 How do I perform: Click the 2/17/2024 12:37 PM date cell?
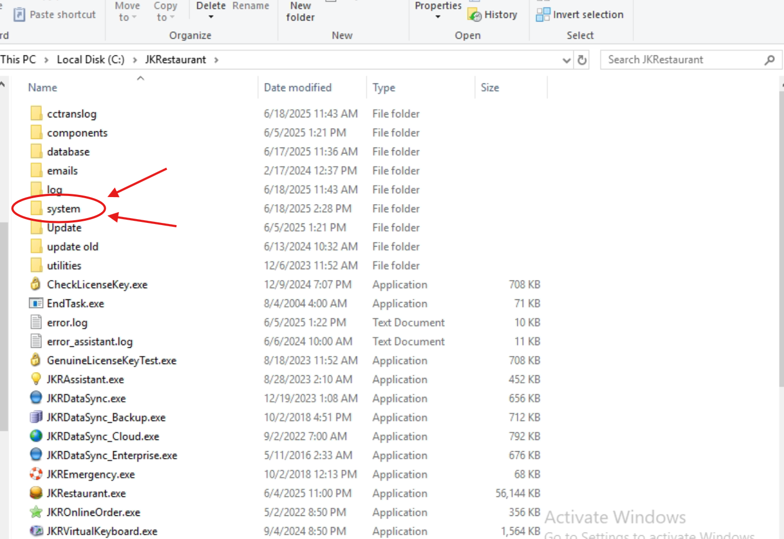coord(310,171)
